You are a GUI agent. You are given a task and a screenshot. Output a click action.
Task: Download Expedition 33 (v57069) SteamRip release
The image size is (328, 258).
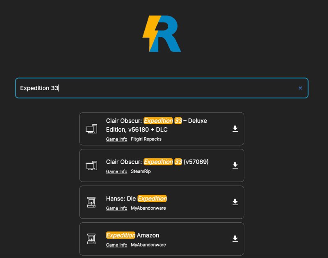point(235,165)
